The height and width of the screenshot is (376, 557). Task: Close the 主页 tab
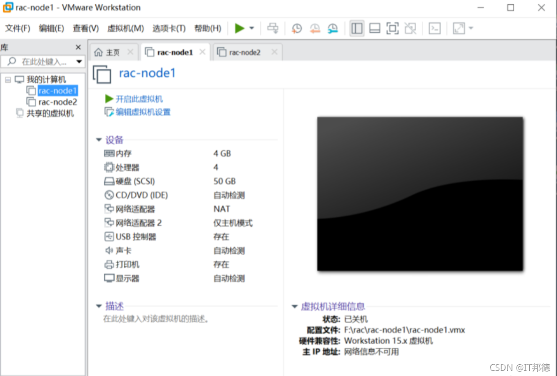click(130, 52)
